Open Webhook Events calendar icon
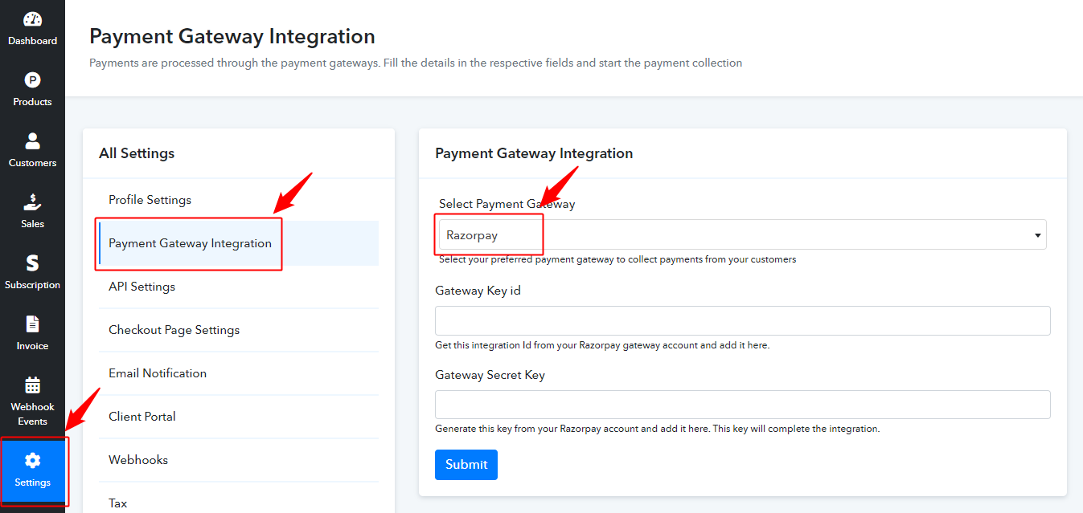 click(x=32, y=385)
